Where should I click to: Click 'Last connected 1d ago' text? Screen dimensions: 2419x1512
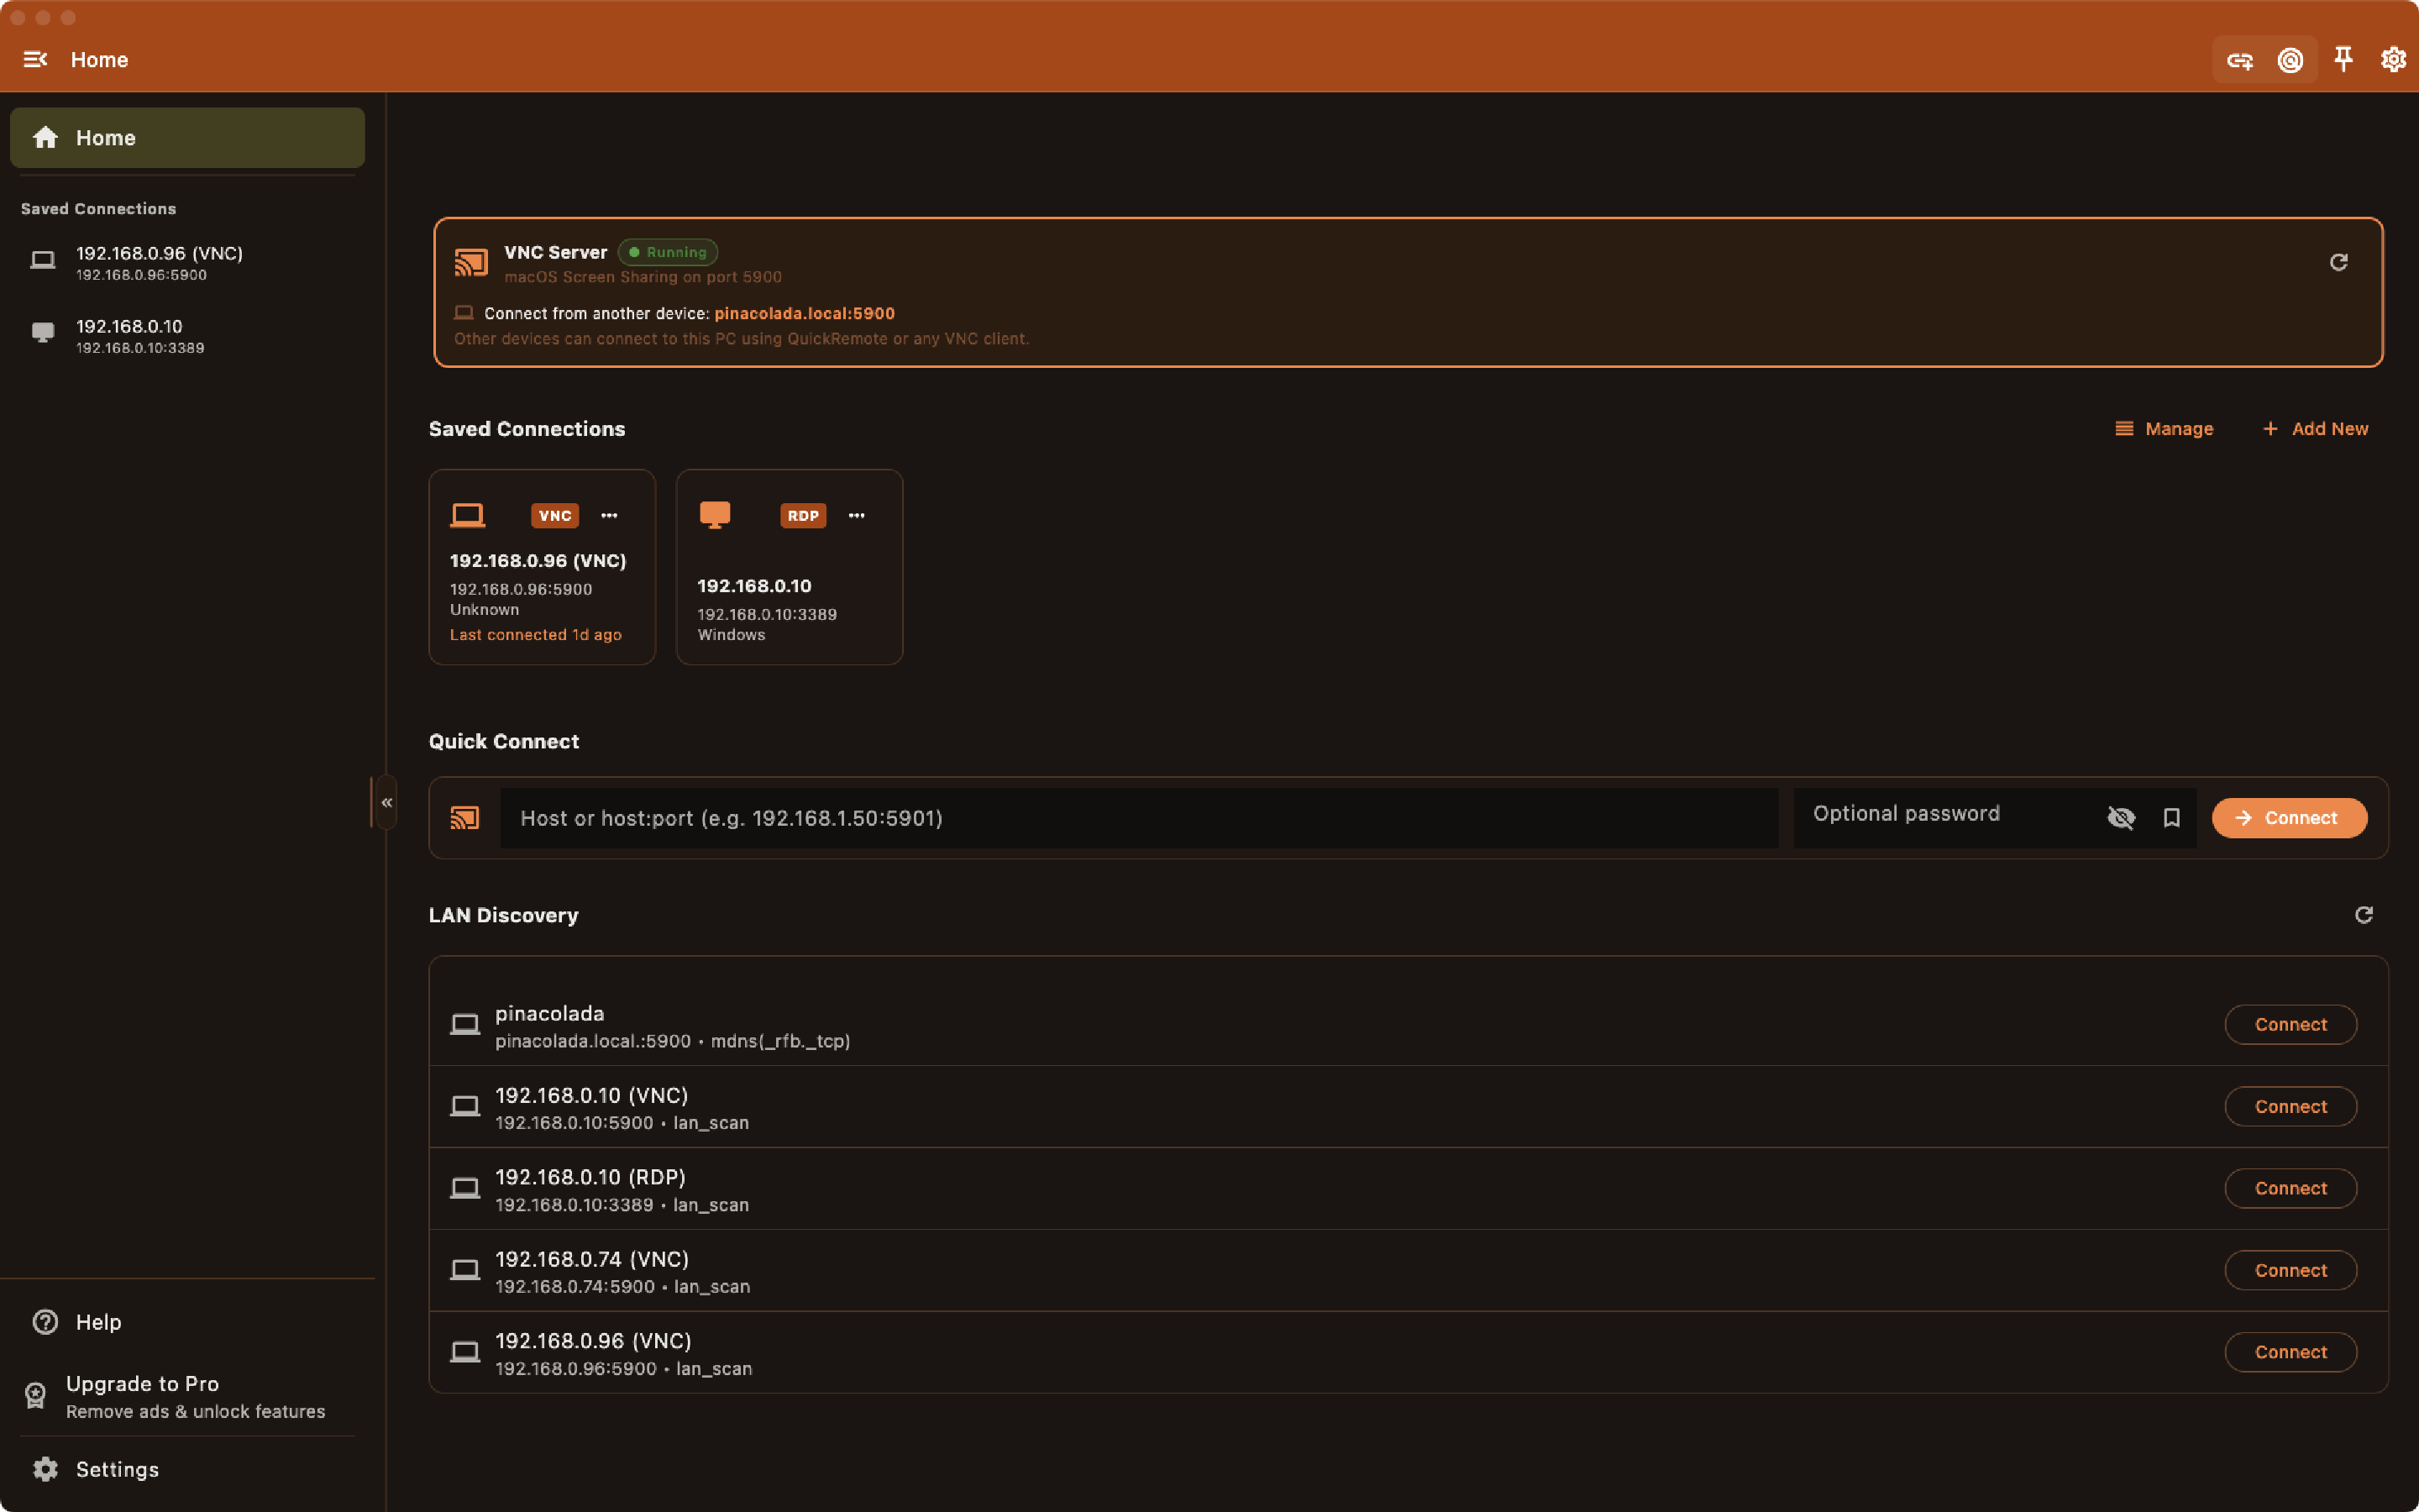pos(536,635)
